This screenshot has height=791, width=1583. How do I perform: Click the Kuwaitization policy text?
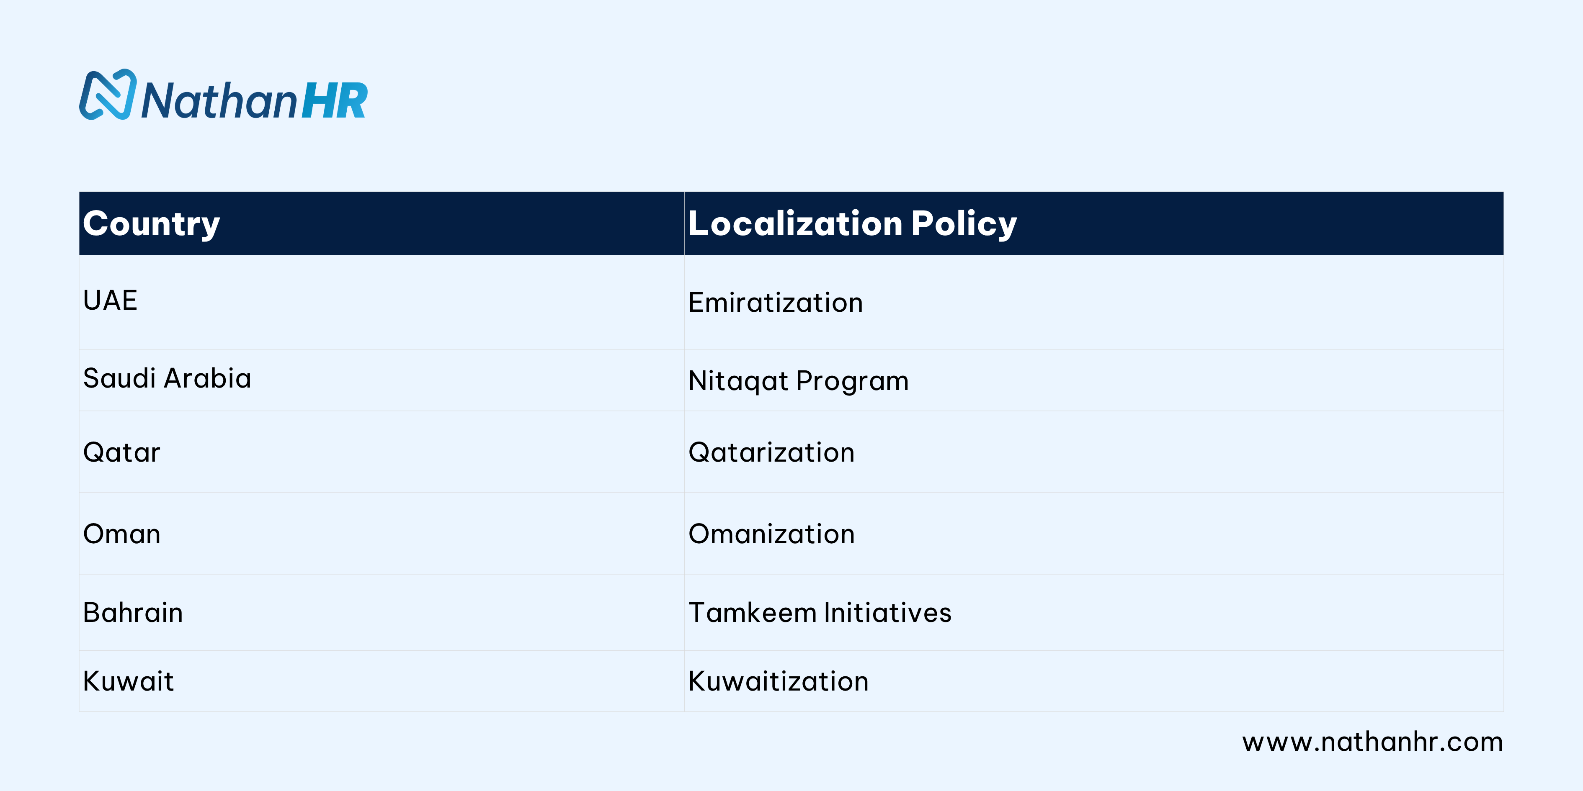tap(778, 681)
